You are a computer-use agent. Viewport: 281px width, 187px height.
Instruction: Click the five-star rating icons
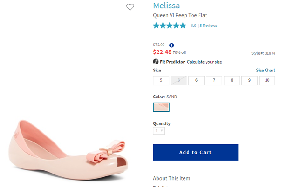point(170,26)
